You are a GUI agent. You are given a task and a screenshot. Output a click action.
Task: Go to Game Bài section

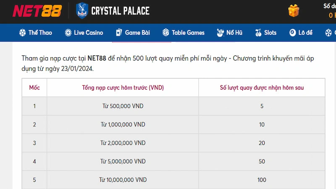[133, 33]
